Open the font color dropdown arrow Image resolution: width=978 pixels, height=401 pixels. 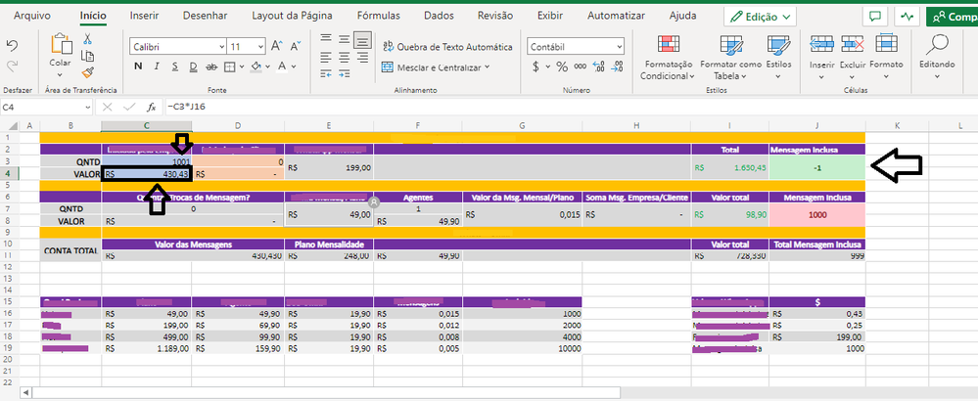[295, 66]
